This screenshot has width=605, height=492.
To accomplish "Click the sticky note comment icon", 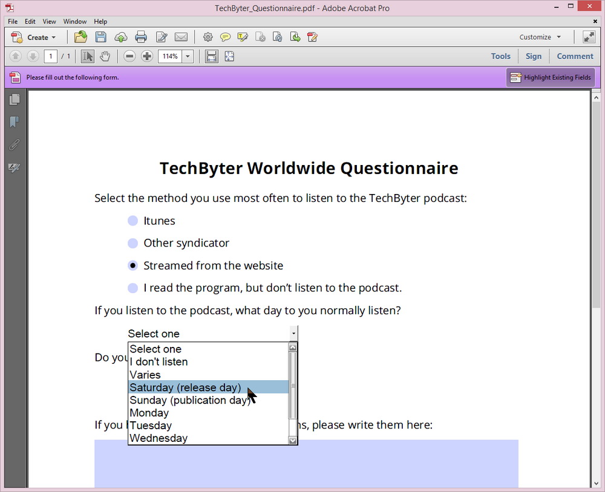I will (225, 37).
